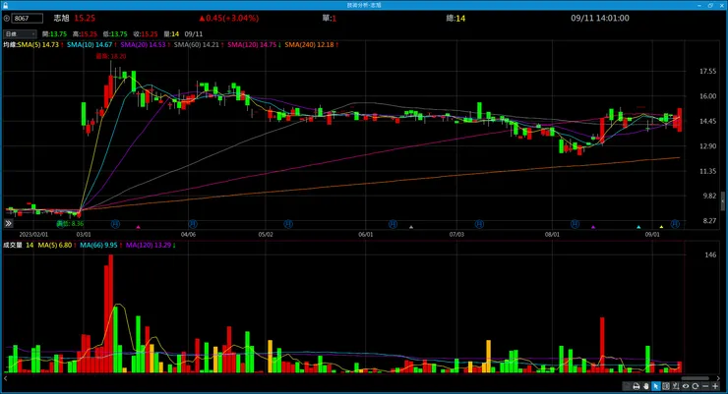This screenshot has height=394, width=728.
Task: Click the 月 marker near 04/06
Action: pos(192,224)
